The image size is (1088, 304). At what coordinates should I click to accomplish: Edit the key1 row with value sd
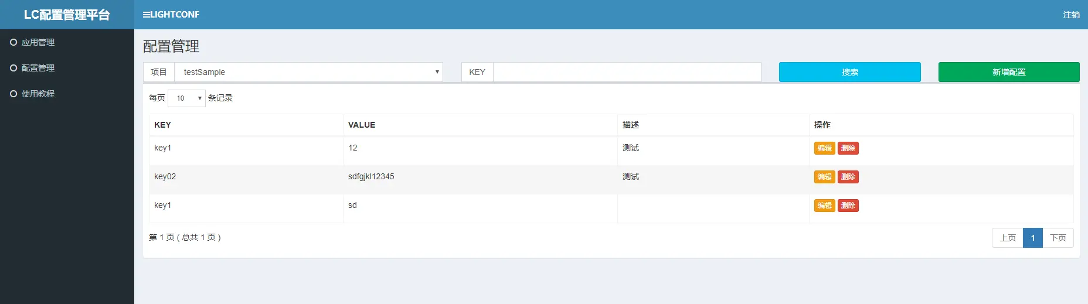coord(824,206)
